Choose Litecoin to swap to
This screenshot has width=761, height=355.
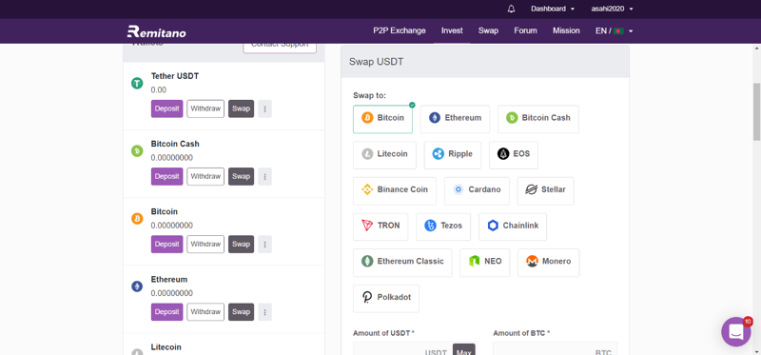click(x=384, y=155)
